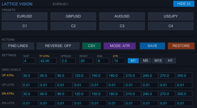Select the M15 timeframe
The height and width of the screenshot is (108, 197).
click(158, 61)
